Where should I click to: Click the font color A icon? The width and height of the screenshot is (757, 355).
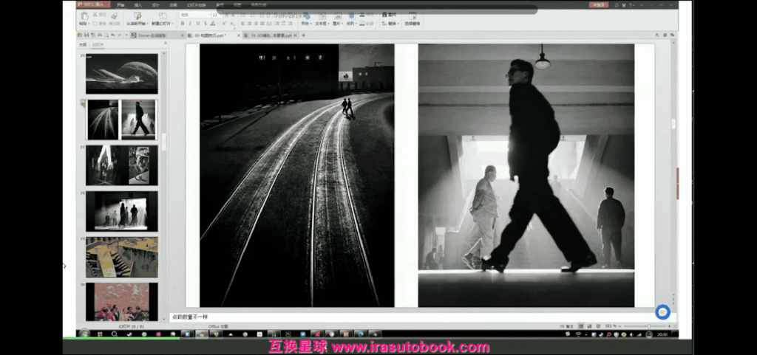pyautogui.click(x=212, y=23)
